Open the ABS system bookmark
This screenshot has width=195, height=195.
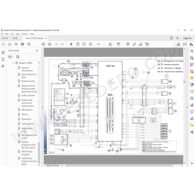point(27,110)
